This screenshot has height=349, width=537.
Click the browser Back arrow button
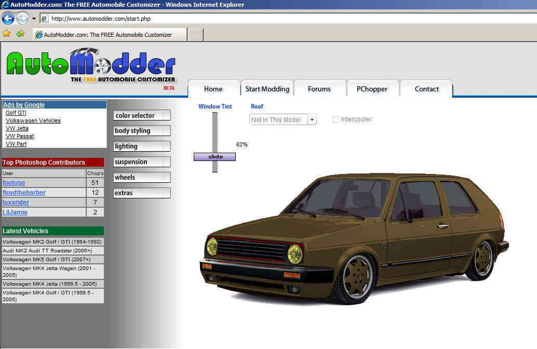tap(8, 19)
